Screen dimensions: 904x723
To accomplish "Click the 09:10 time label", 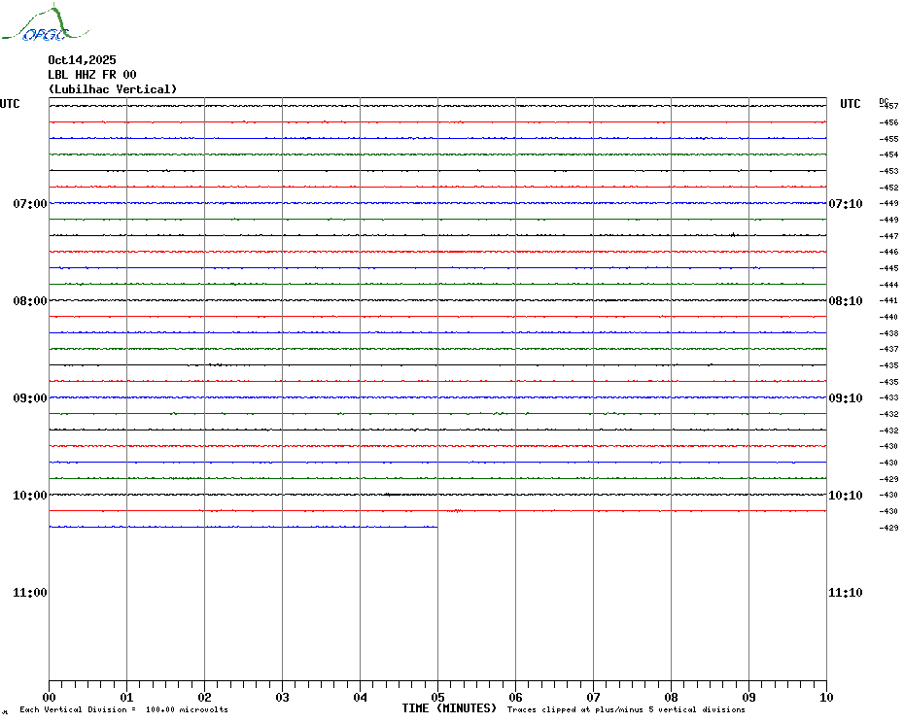I will pos(846,398).
